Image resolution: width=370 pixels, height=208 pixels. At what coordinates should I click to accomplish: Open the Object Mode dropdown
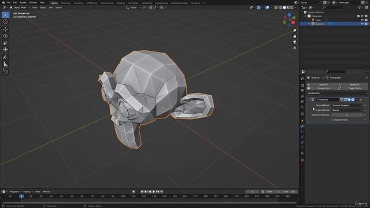[20, 8]
